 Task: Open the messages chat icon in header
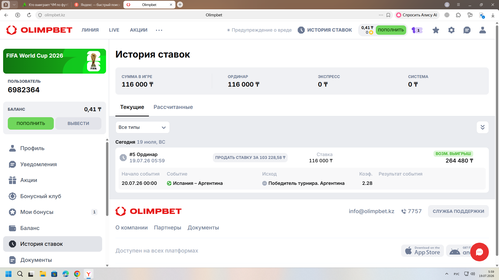click(467, 30)
